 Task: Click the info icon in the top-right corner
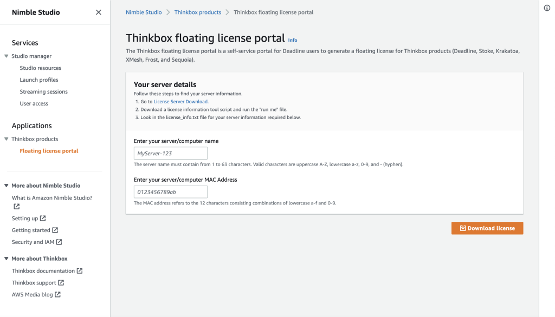click(x=546, y=8)
